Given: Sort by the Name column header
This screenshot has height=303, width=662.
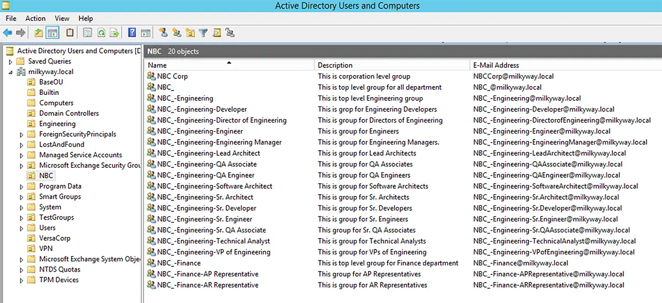Looking at the screenshot, I should coord(229,65).
